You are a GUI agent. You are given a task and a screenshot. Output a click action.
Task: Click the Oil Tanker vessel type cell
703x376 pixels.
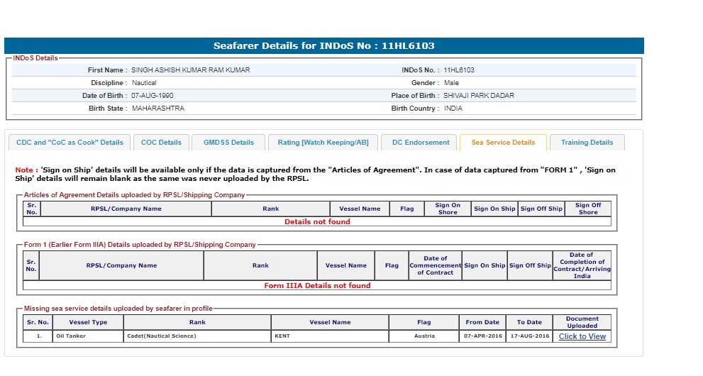coord(72,336)
